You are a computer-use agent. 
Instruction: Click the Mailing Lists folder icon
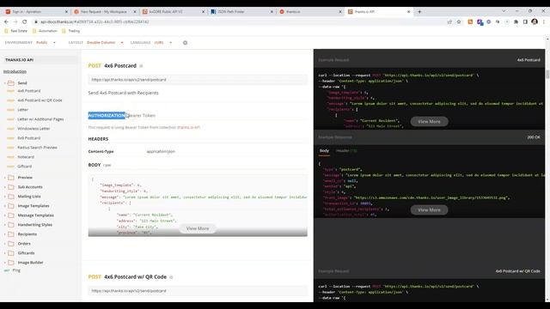coord(11,197)
